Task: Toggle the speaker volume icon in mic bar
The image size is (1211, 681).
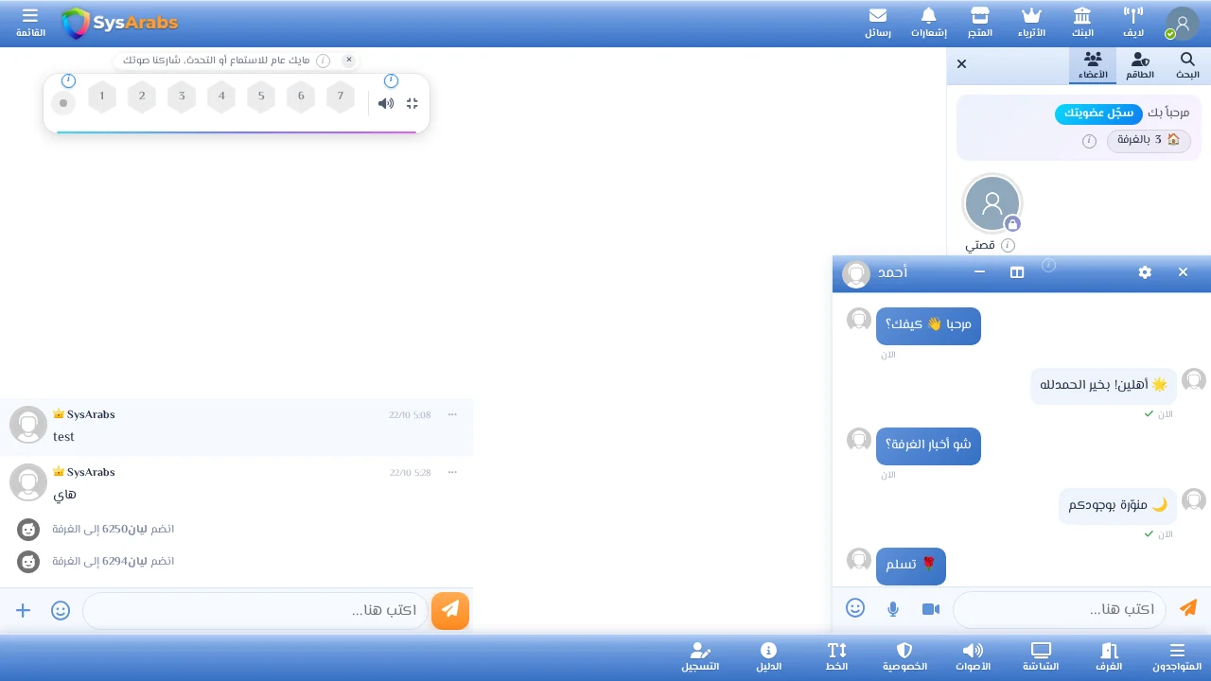Action: tap(386, 103)
